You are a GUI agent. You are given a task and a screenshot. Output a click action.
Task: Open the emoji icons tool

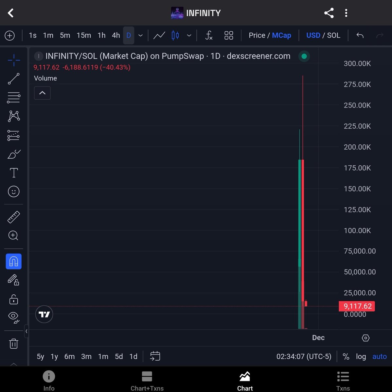[14, 191]
